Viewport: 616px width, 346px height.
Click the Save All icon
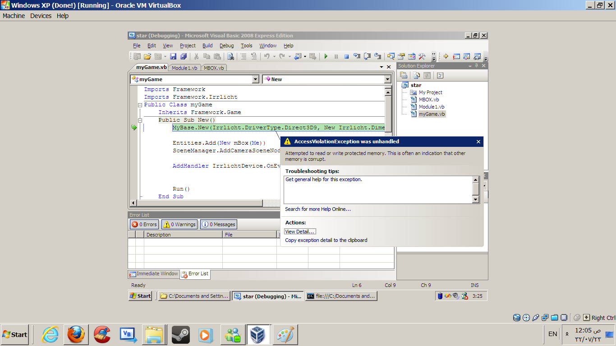click(184, 56)
